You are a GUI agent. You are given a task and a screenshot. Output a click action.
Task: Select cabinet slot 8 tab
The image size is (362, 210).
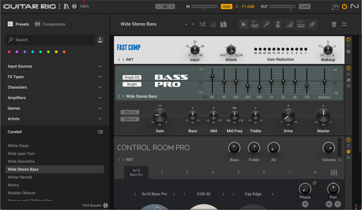point(315,173)
